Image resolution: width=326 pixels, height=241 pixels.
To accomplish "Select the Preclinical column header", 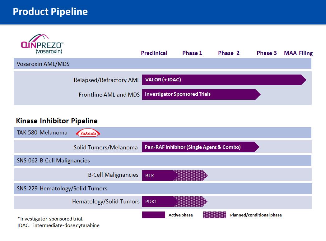I will [x=154, y=53].
